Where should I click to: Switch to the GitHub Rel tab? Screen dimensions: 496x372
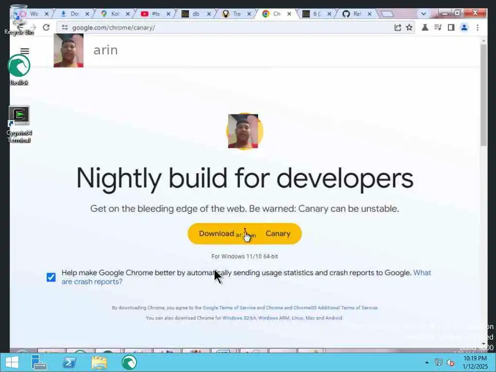[x=356, y=14]
